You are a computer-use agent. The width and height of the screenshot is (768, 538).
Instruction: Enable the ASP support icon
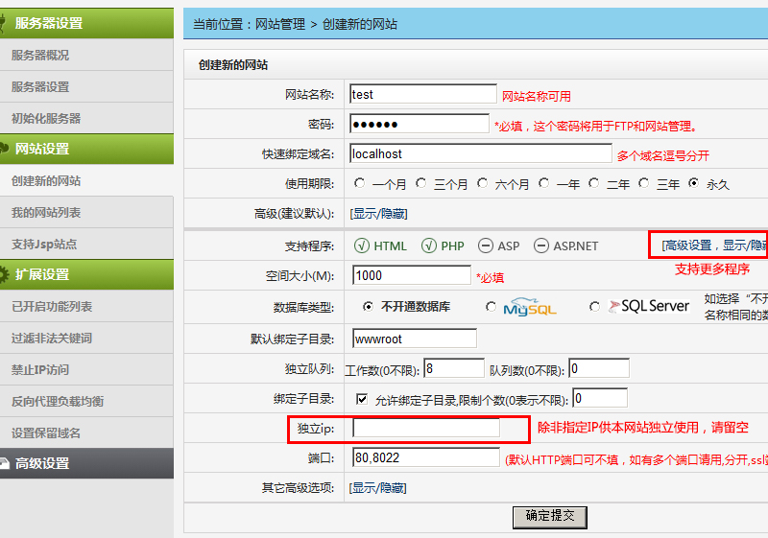click(486, 246)
